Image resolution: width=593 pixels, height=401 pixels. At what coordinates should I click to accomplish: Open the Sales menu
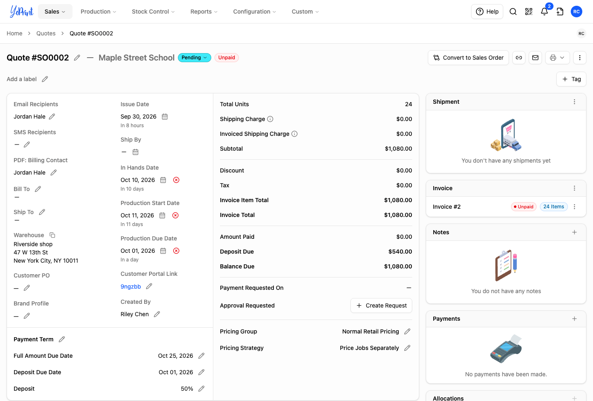[55, 12]
